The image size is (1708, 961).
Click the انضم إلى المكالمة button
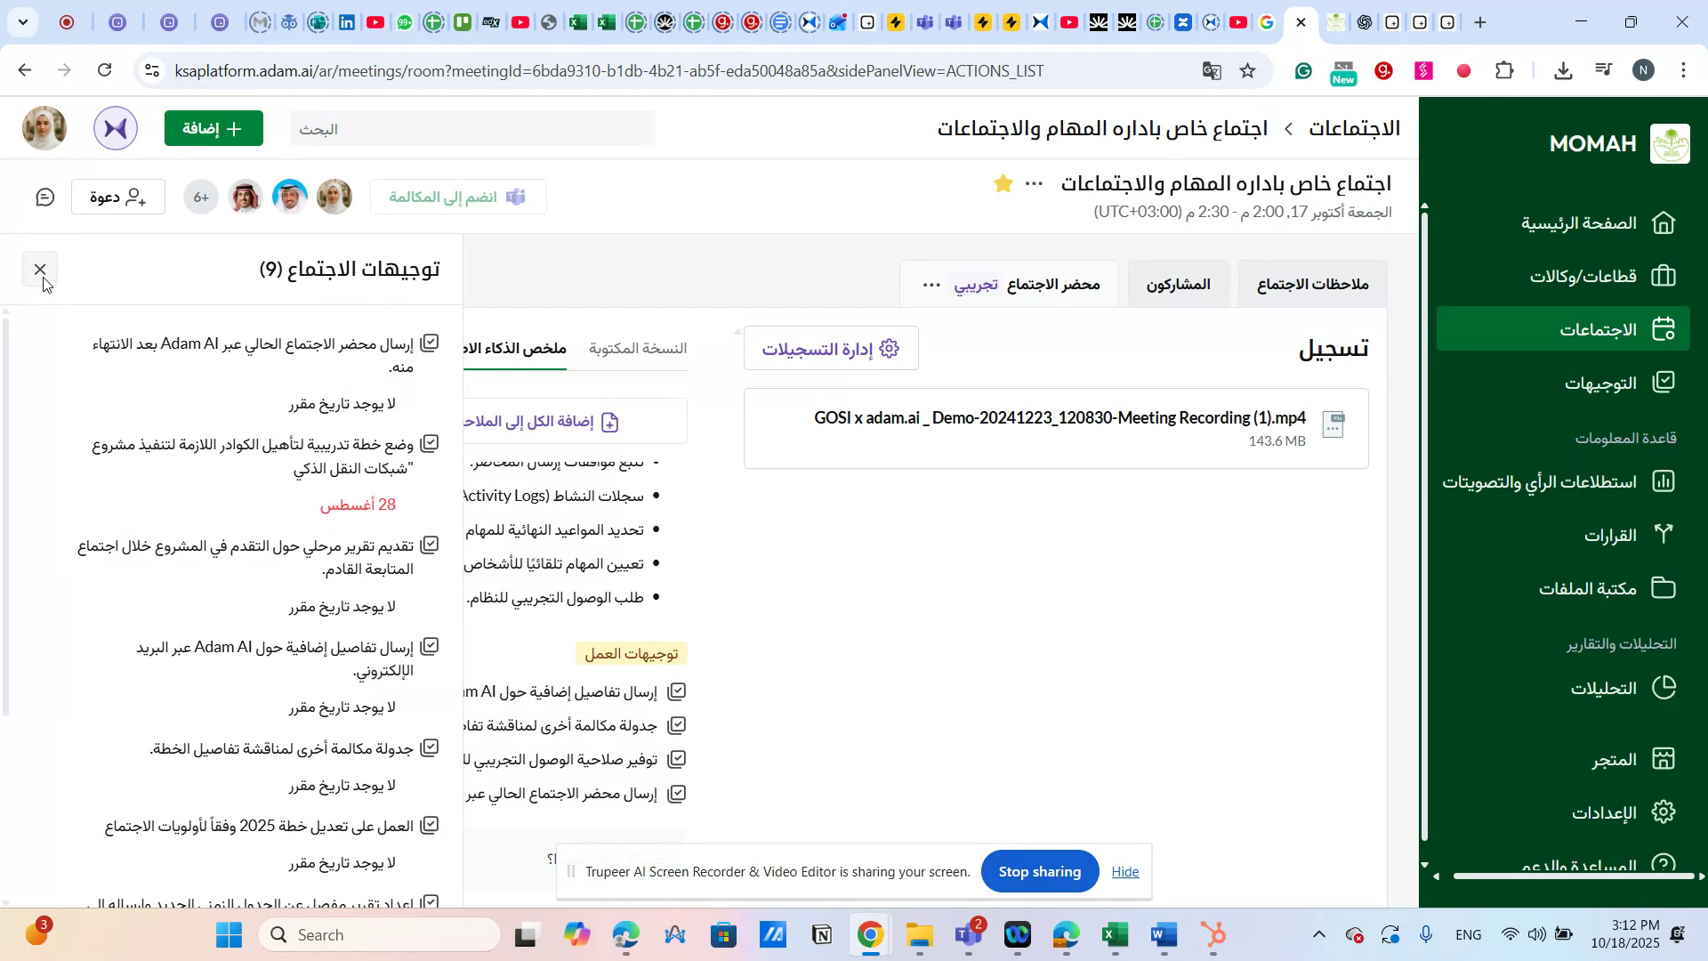(459, 197)
